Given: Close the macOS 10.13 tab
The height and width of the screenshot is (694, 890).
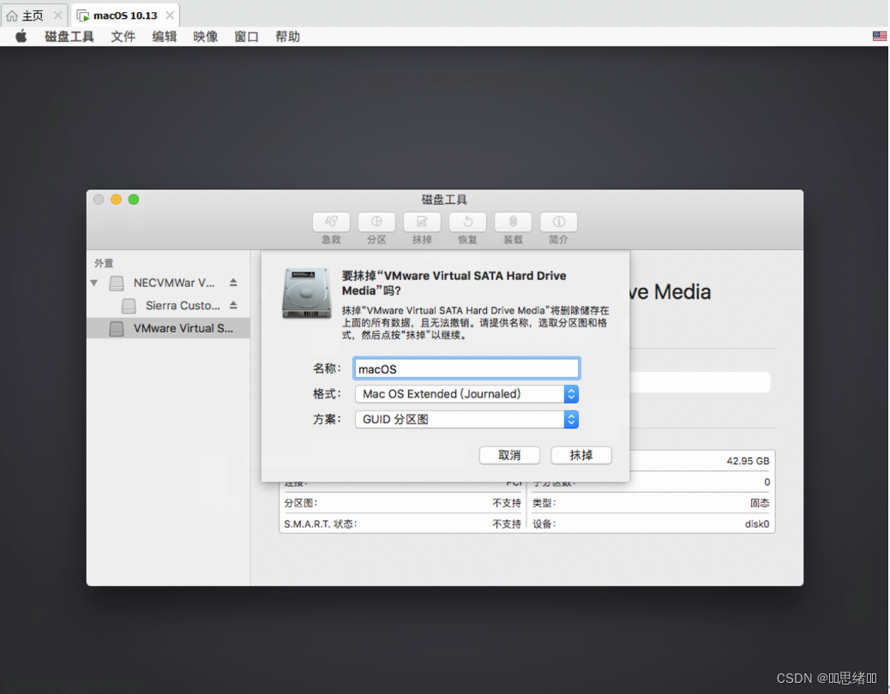Looking at the screenshot, I should (170, 15).
